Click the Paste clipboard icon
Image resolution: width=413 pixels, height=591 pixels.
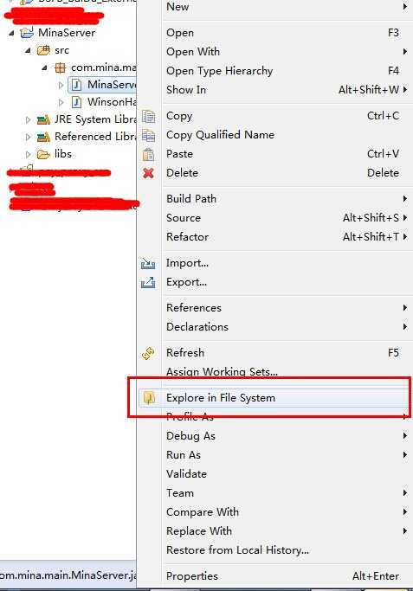(148, 154)
